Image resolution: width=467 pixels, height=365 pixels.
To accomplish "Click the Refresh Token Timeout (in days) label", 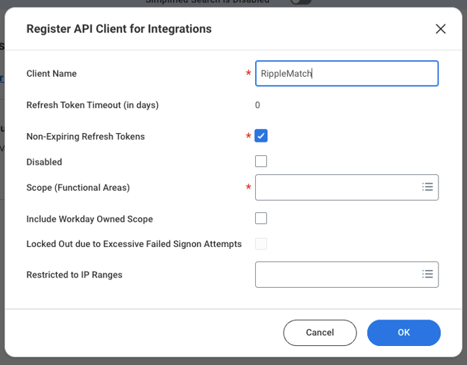I will point(92,105).
